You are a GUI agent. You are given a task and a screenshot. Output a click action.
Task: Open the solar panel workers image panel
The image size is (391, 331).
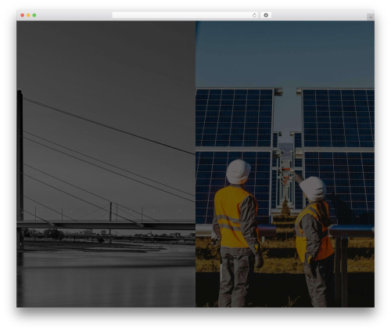(x=285, y=164)
